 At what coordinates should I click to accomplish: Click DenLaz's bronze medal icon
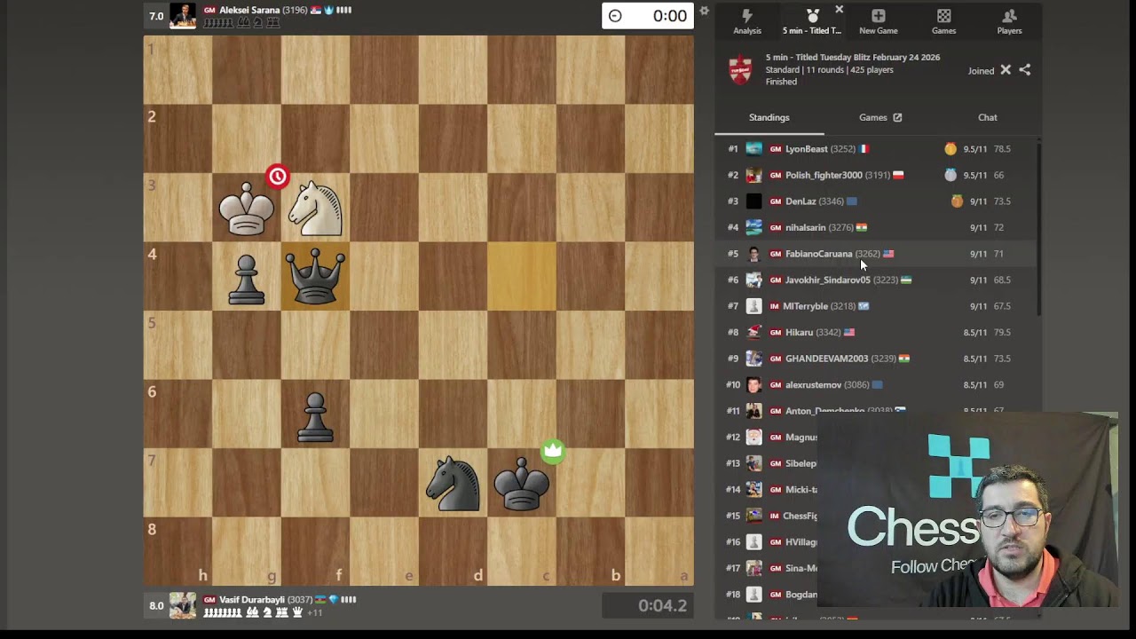click(957, 201)
